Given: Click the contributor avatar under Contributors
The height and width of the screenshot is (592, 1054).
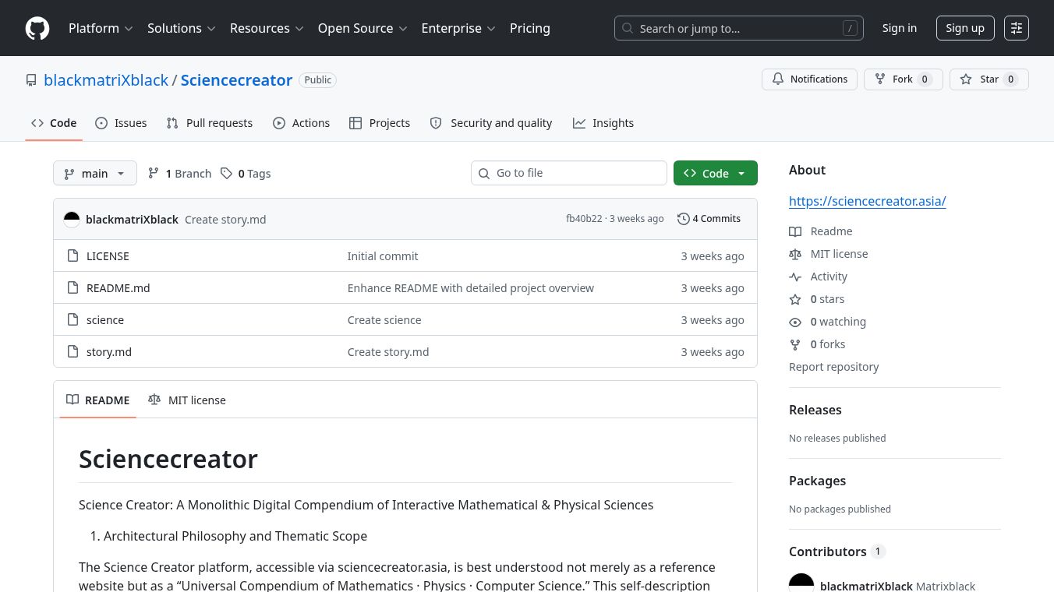Looking at the screenshot, I should 801,583.
